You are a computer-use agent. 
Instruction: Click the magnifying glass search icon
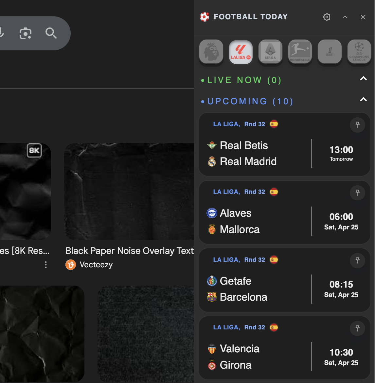[51, 33]
